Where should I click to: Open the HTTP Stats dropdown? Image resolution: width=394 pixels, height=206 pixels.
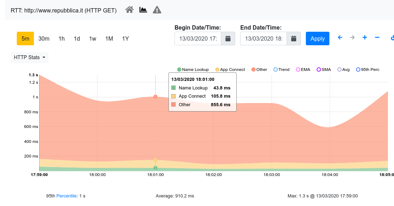click(x=29, y=57)
